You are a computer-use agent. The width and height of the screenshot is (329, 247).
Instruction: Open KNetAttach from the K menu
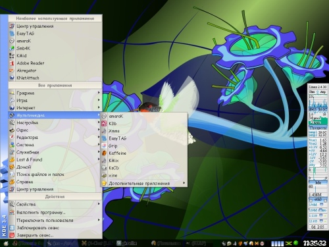pyautogui.click(x=55, y=78)
